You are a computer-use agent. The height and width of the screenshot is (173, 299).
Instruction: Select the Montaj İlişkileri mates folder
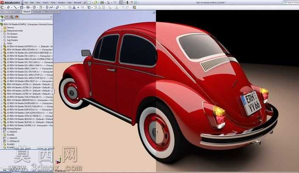click(x=14, y=129)
